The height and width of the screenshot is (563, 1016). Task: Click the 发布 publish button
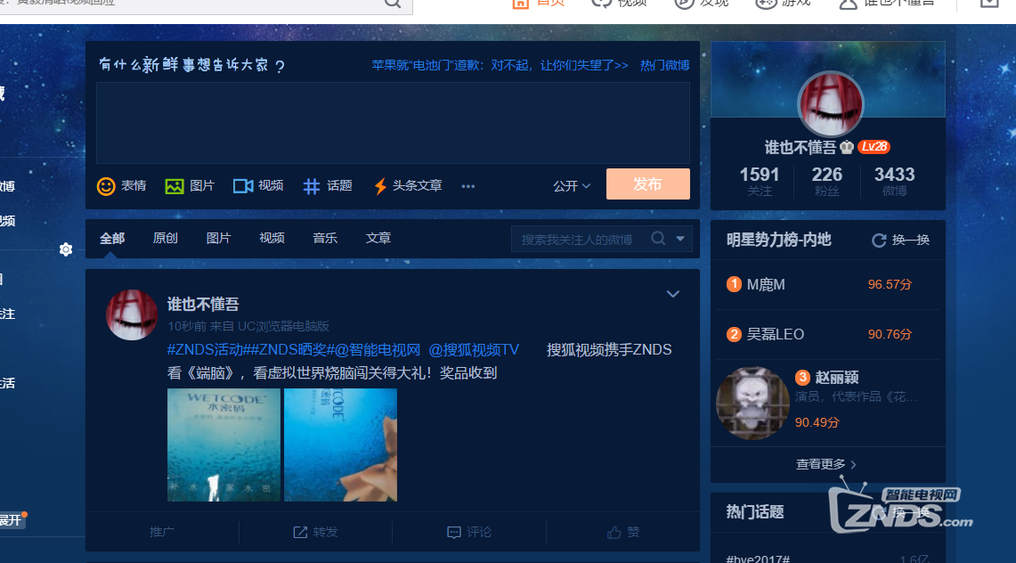(x=647, y=184)
